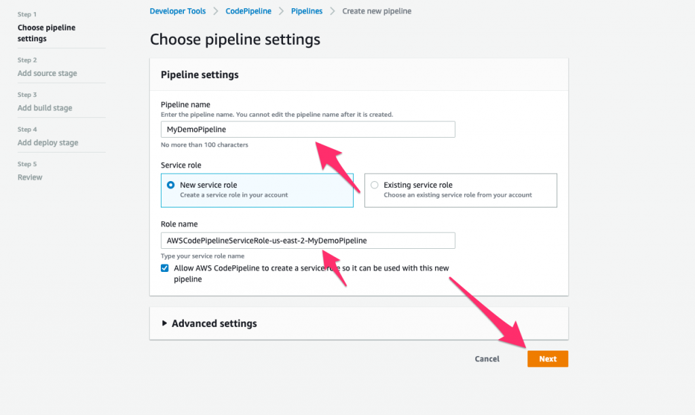Click the Pipeline name input field

pyautogui.click(x=307, y=129)
